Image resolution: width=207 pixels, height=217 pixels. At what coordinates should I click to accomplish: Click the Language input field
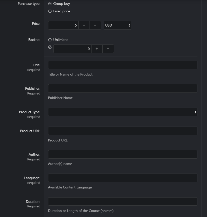tap(123, 178)
